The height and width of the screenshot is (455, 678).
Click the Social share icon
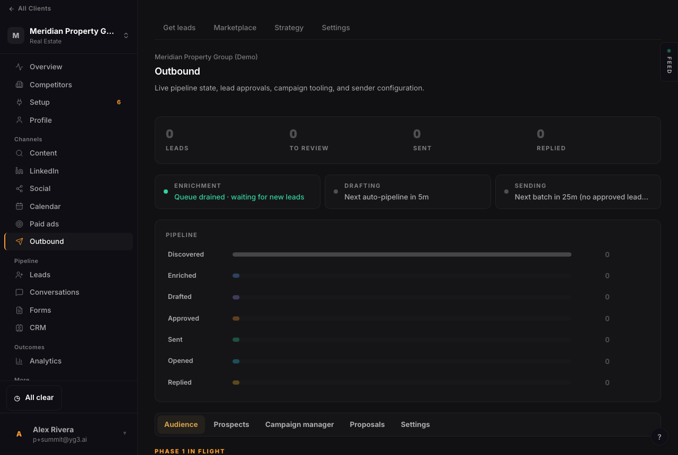pyautogui.click(x=20, y=188)
